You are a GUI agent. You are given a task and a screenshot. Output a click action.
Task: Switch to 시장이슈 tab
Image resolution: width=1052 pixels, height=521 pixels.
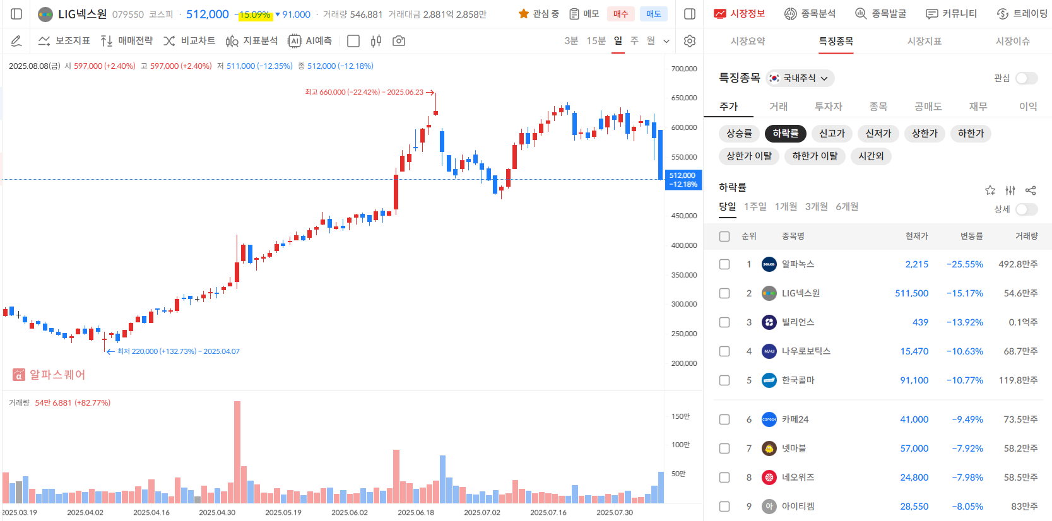coord(1013,41)
